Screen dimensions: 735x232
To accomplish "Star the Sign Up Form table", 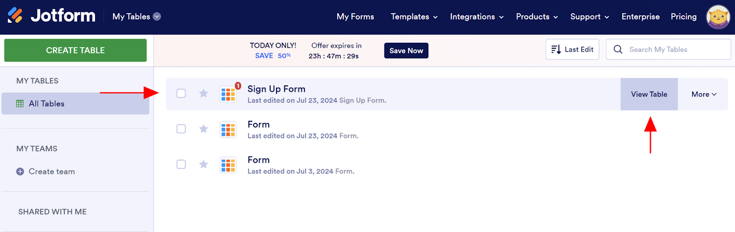I will 204,94.
